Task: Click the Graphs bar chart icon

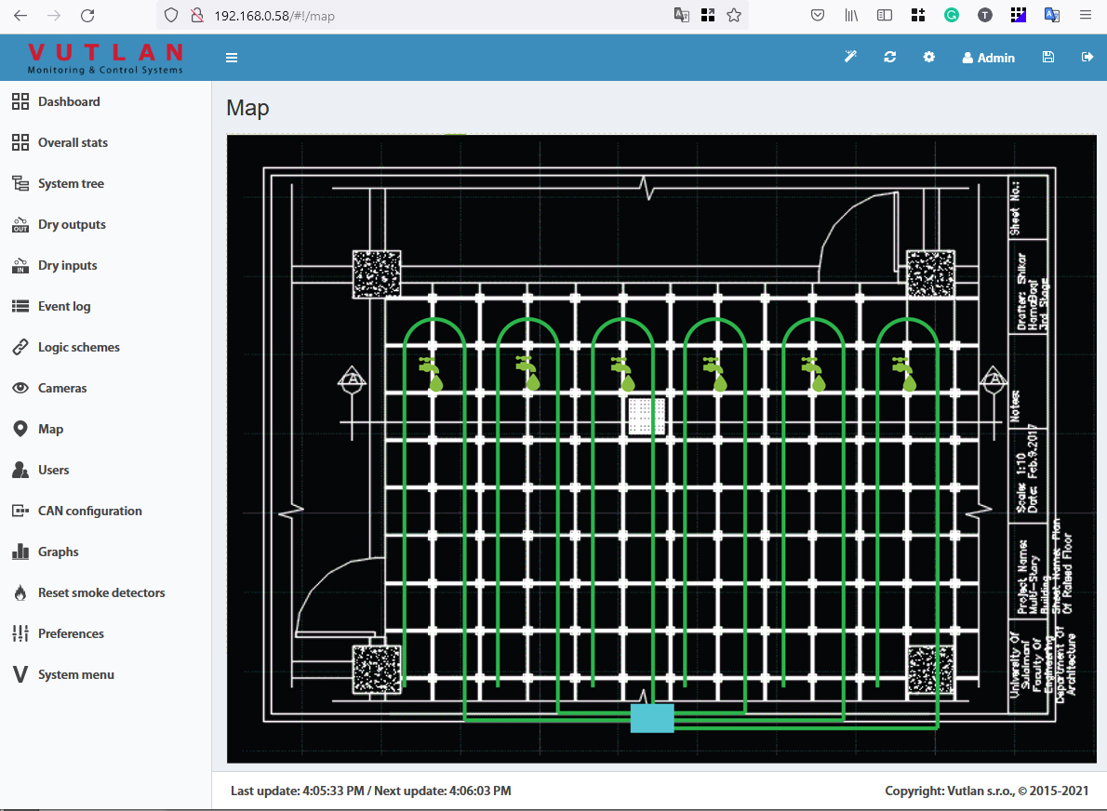Action: point(20,552)
